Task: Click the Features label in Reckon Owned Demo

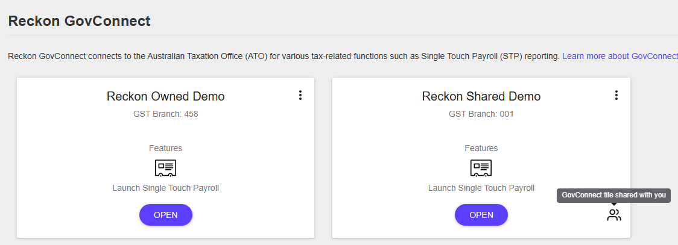Action: (x=165, y=148)
